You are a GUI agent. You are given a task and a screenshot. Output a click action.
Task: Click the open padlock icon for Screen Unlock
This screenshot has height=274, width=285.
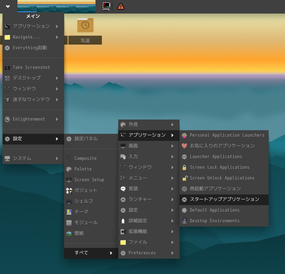[185, 178]
